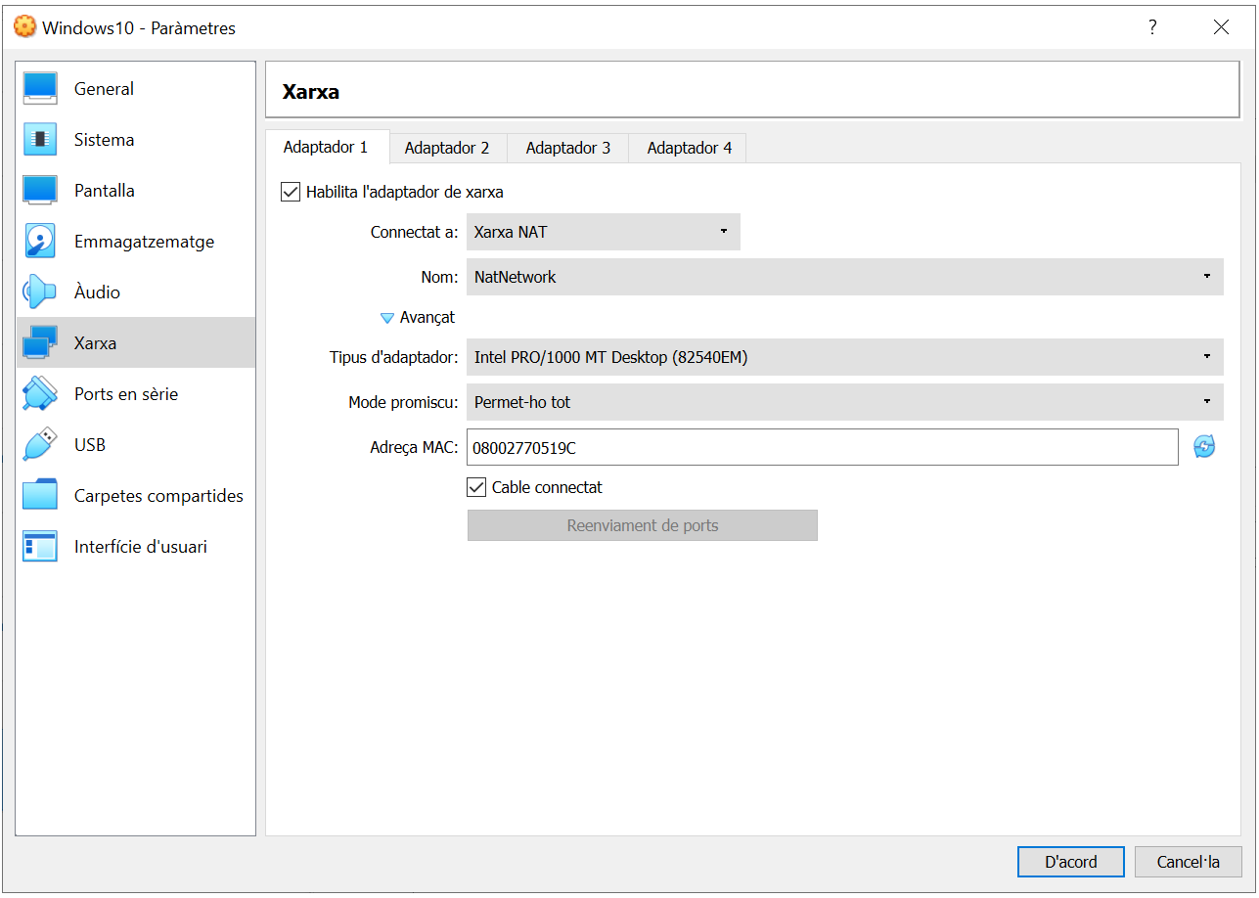Toggle the Cable connectat checkbox
The image size is (1259, 898).
pos(477,487)
